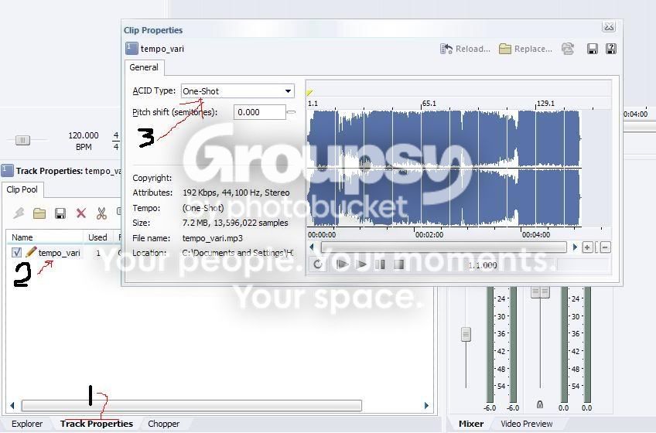The image size is (656, 433).
Task: Click the 4/4 time signature
Action: (x=116, y=141)
